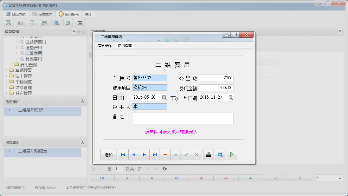Collapse the 信息管理 sidebar panel
Screen dimensions: 348x196
click(74, 31)
